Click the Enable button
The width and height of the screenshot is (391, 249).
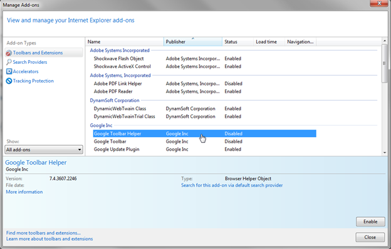click(370, 221)
